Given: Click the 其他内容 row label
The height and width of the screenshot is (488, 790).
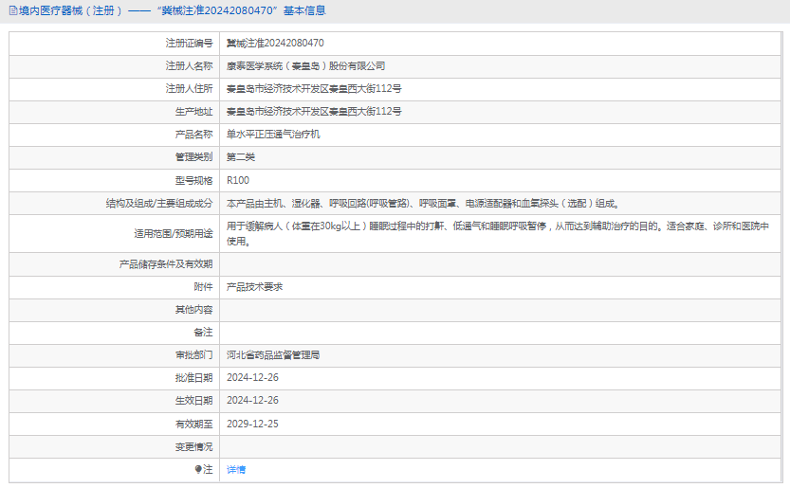Looking at the screenshot, I should 194,310.
